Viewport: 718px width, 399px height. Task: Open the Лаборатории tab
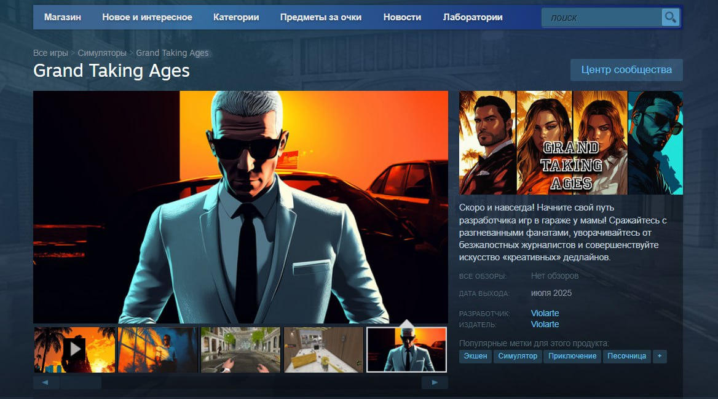point(473,17)
